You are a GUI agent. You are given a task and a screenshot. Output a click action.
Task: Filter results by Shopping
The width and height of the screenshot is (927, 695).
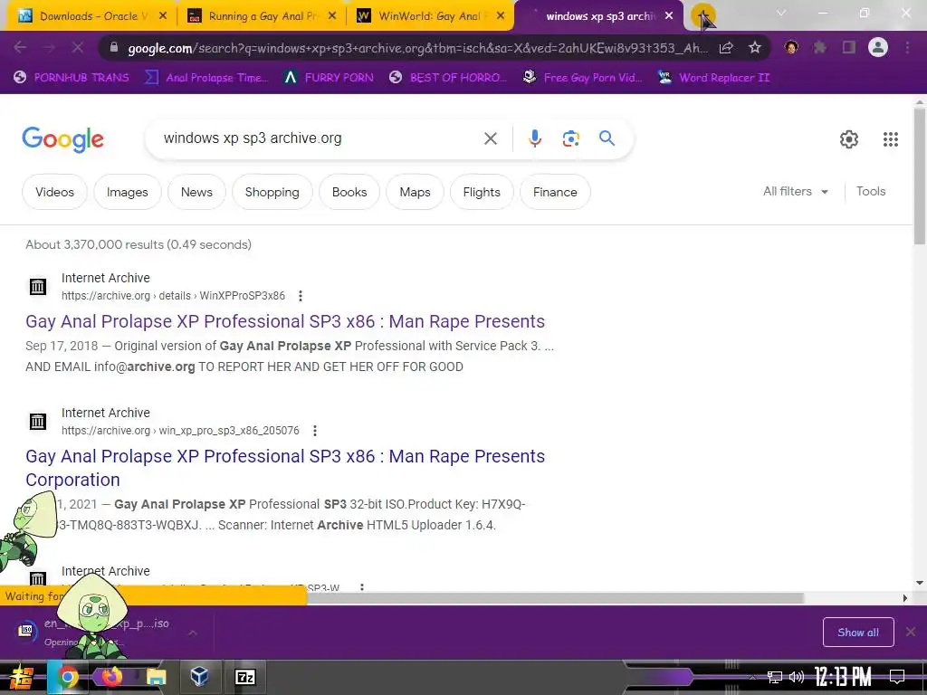tap(272, 192)
